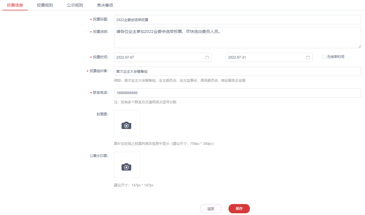The image size is (365, 215).
Task: Open the 表决事项 tab
Action: (105, 5)
